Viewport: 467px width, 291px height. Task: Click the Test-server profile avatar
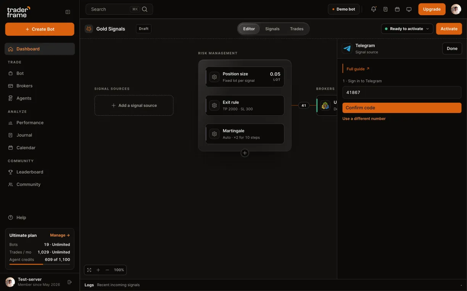click(x=10, y=282)
